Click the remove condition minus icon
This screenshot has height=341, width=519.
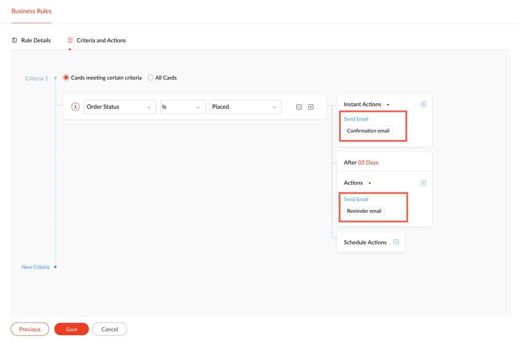[299, 107]
